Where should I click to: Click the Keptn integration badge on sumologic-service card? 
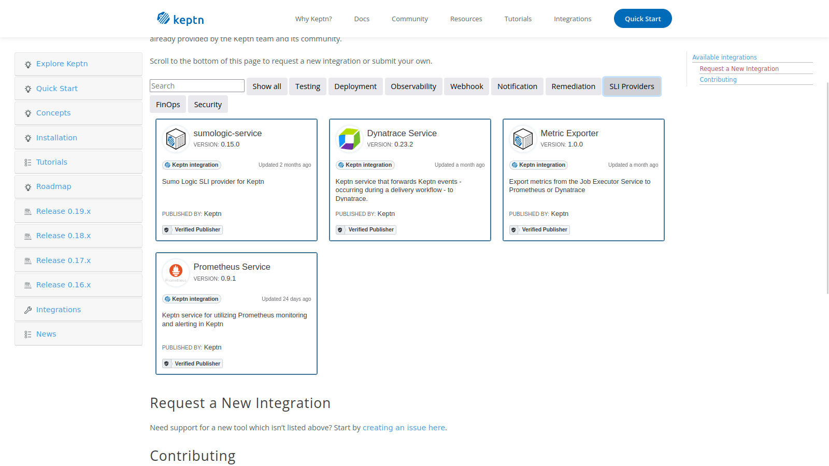coord(192,165)
